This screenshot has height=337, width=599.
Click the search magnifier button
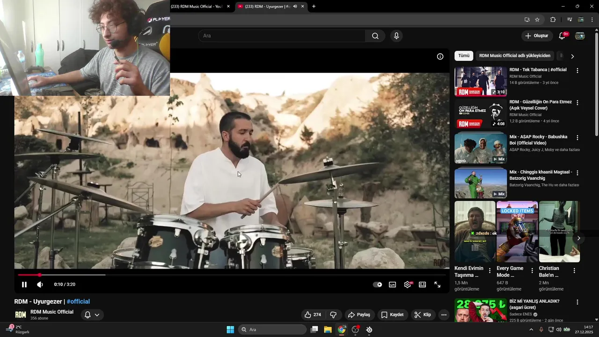click(375, 36)
